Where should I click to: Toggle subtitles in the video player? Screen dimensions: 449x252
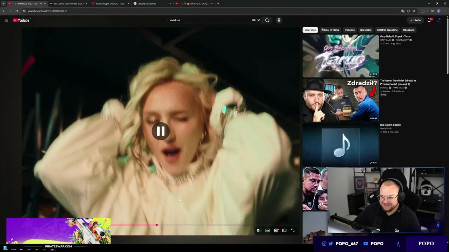point(268,230)
